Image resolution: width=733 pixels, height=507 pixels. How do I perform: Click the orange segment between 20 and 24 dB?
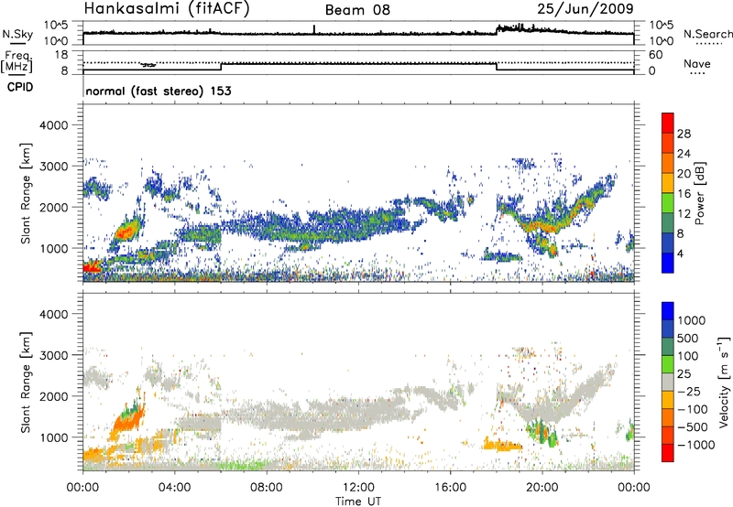(668, 163)
